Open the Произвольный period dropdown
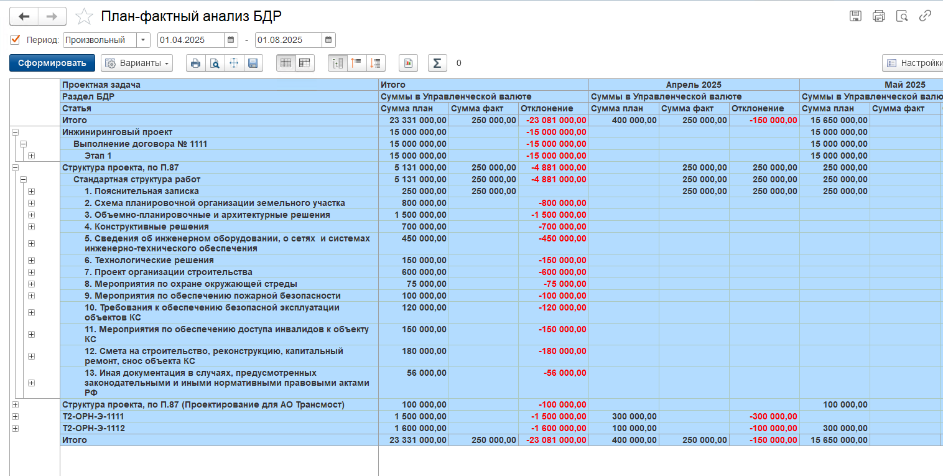The image size is (943, 476). pos(144,40)
